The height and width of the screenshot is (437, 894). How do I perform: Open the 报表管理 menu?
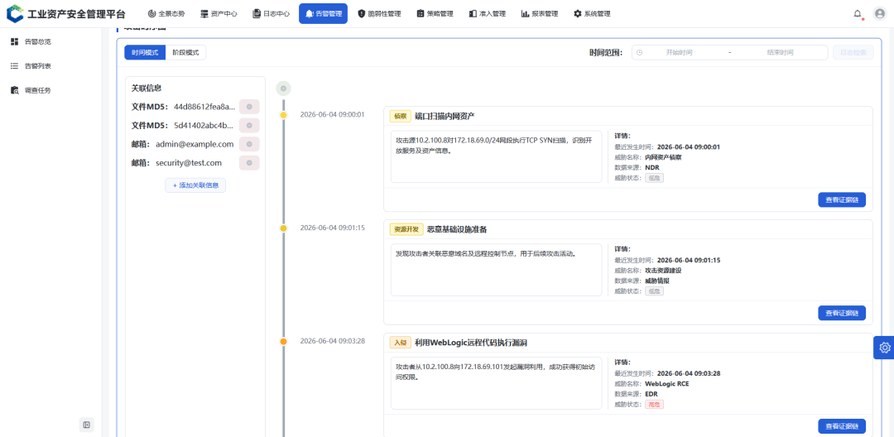[540, 14]
